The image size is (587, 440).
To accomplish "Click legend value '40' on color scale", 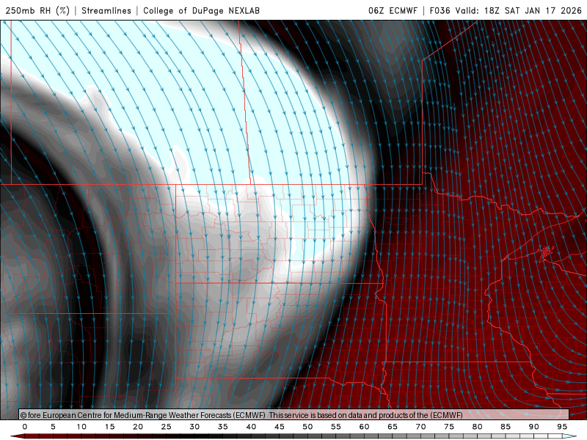I will [251, 427].
